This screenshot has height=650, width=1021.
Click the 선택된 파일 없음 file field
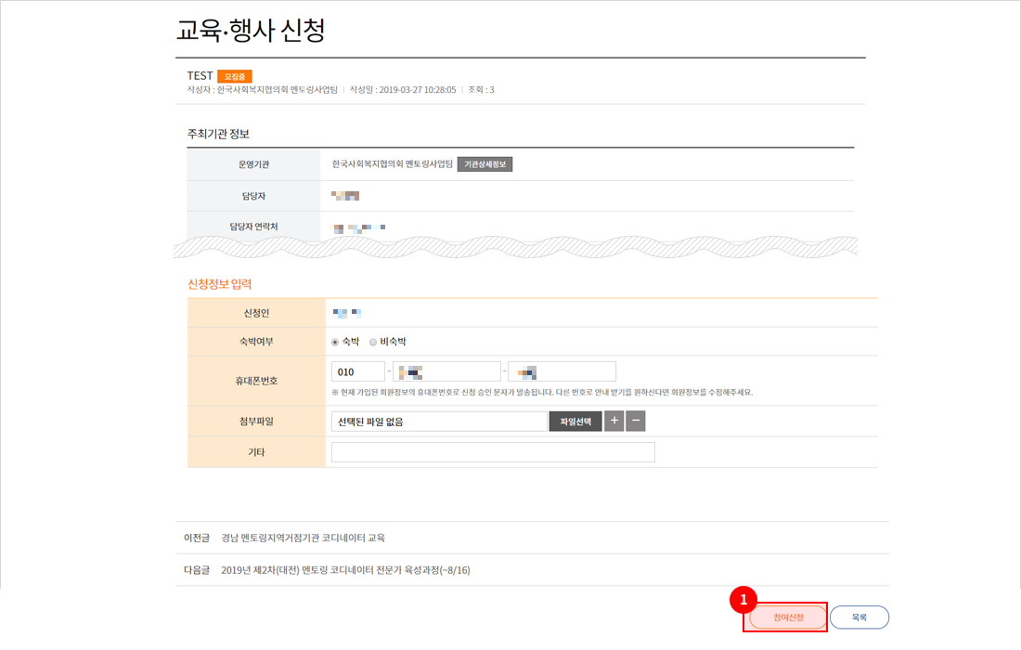tap(439, 422)
